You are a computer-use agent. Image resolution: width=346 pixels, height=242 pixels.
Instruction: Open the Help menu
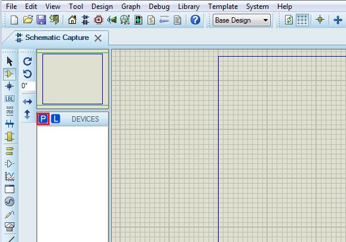[284, 7]
